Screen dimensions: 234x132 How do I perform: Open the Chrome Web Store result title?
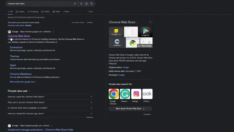coord(19,36)
